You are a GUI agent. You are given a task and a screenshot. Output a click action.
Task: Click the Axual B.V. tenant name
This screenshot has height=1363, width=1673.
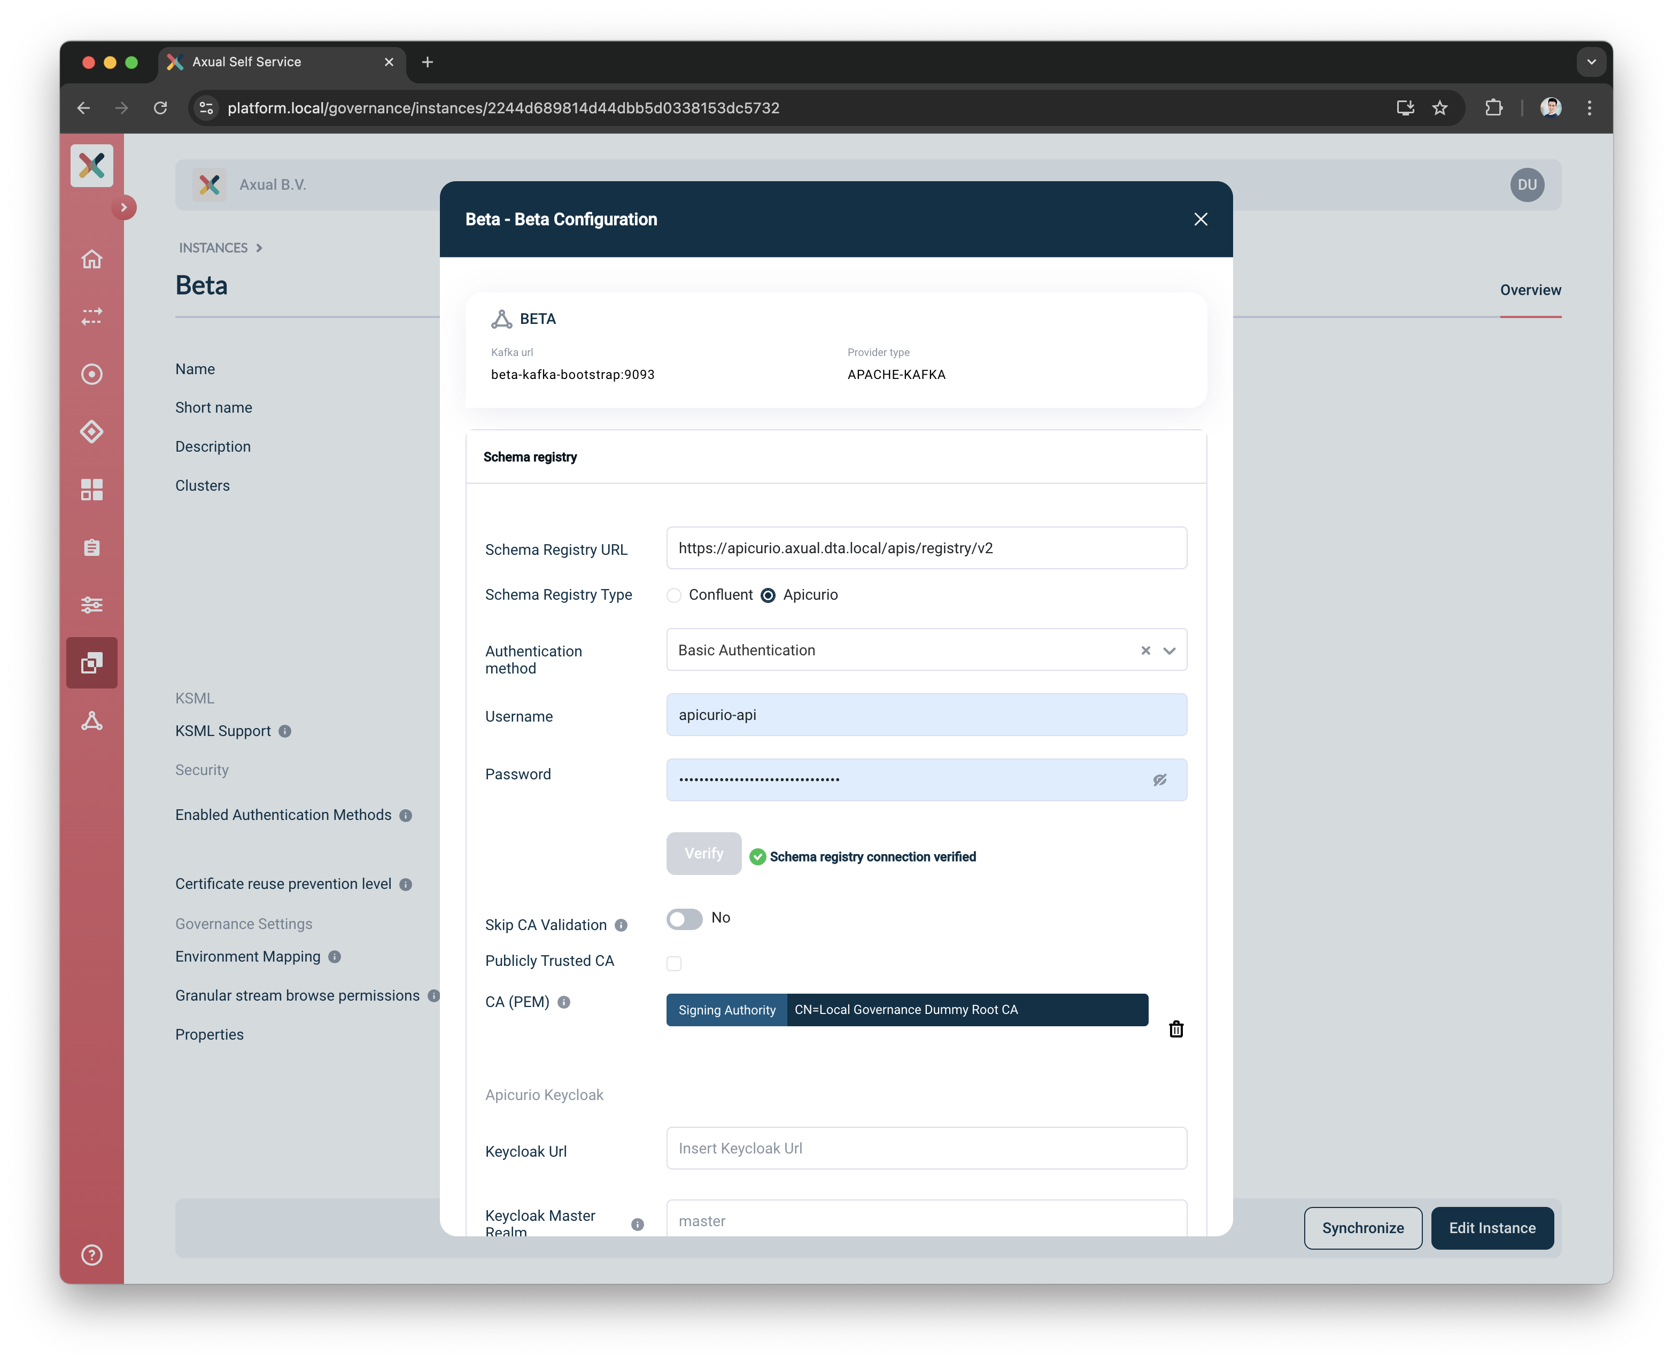pyautogui.click(x=273, y=184)
